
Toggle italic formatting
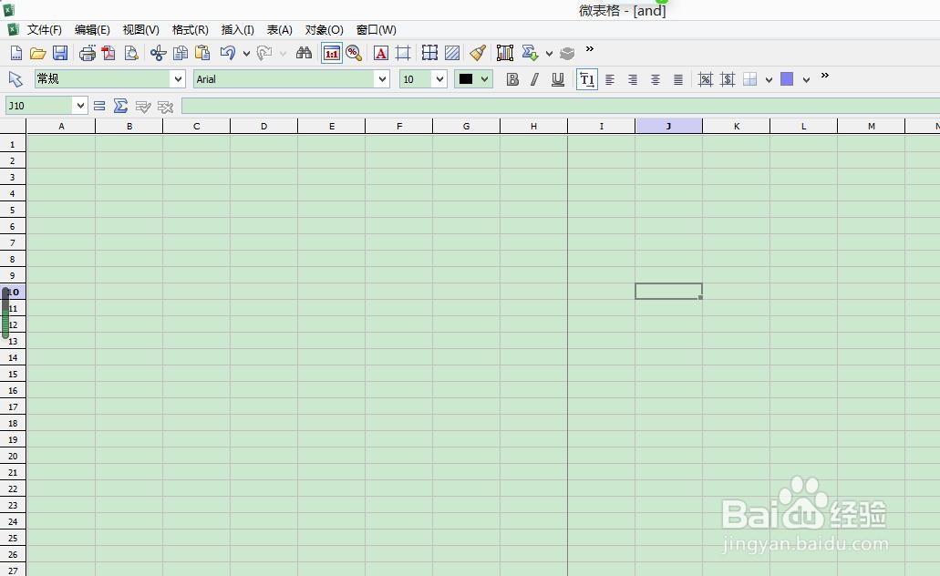click(535, 79)
